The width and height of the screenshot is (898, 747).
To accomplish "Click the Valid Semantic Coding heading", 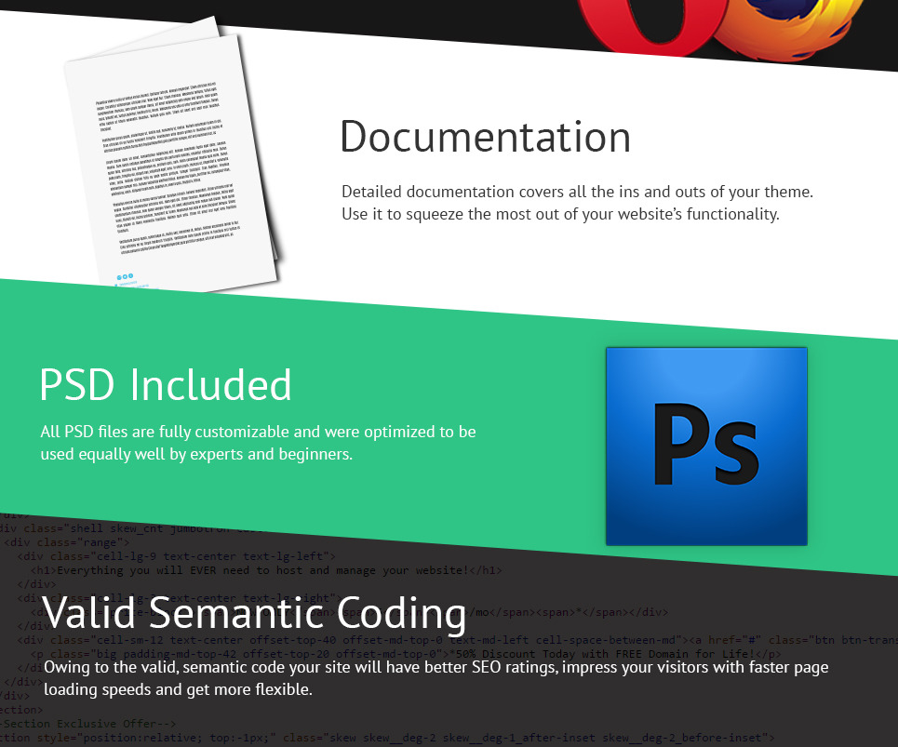I will click(255, 612).
